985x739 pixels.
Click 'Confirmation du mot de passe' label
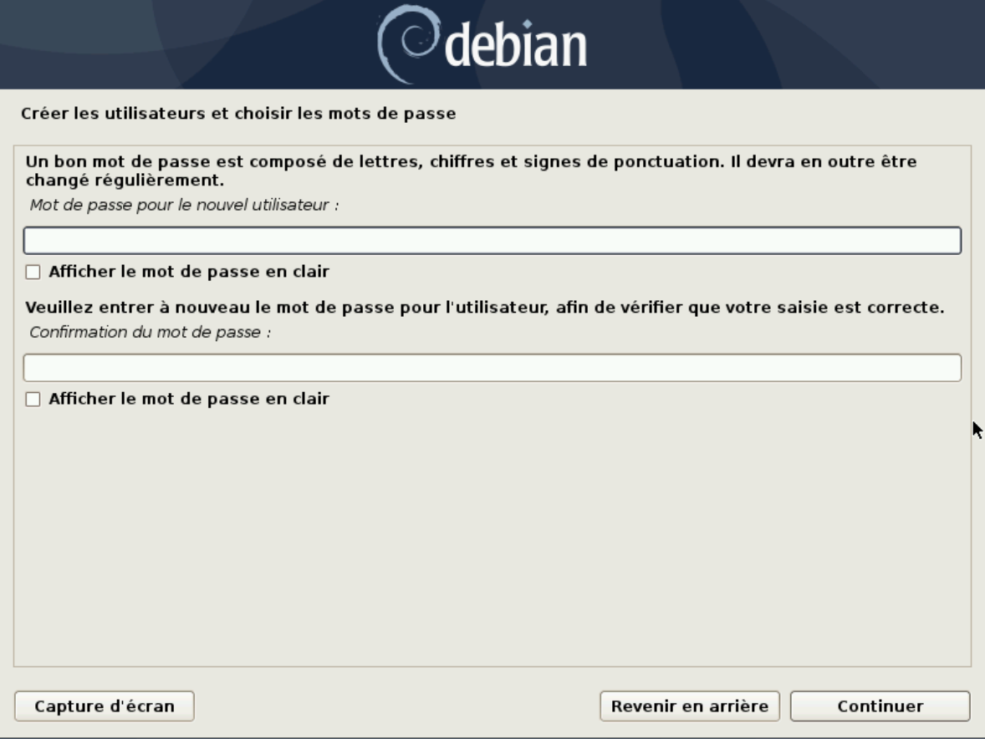point(151,332)
